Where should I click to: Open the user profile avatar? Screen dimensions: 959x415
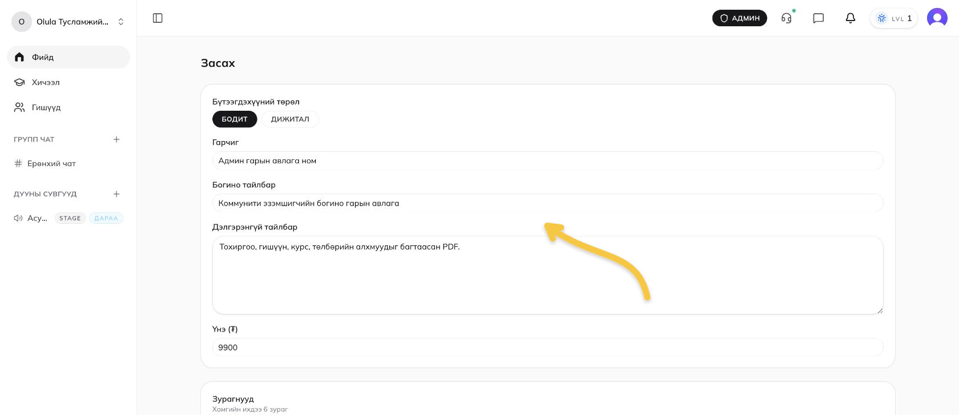(x=937, y=18)
